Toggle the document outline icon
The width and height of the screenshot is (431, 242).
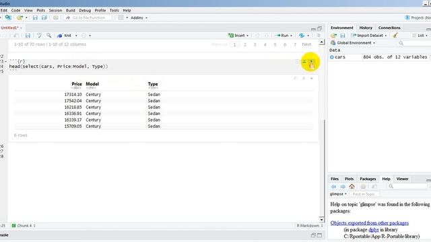click(x=319, y=36)
